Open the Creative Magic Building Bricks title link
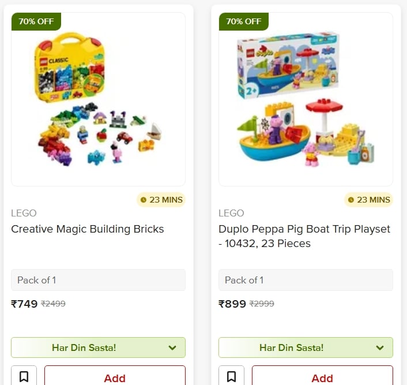Viewport: 407px width, 385px height. (88, 229)
